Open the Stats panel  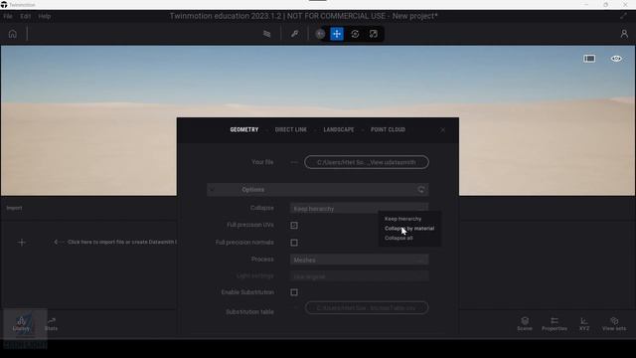(51, 323)
